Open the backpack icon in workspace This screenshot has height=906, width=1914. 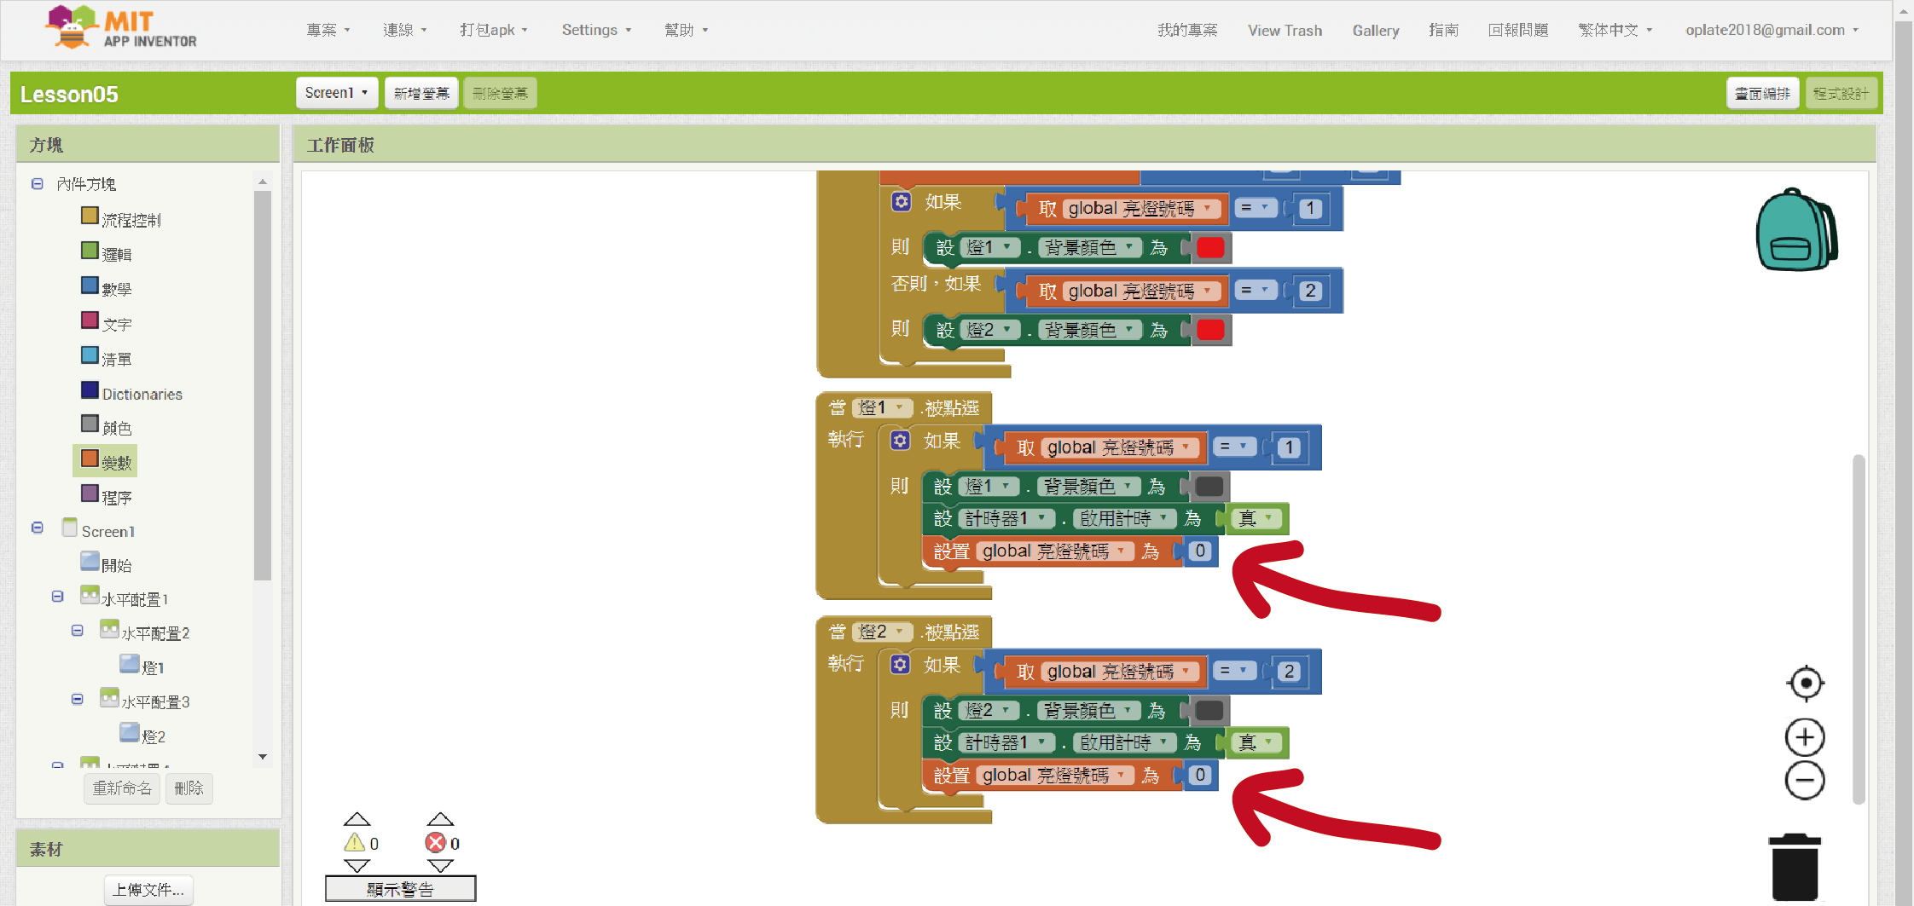(1795, 230)
